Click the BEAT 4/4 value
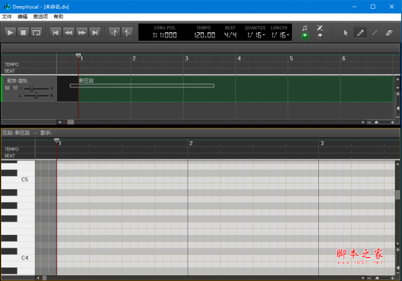Screen dimensions: 402x281 click(230, 35)
